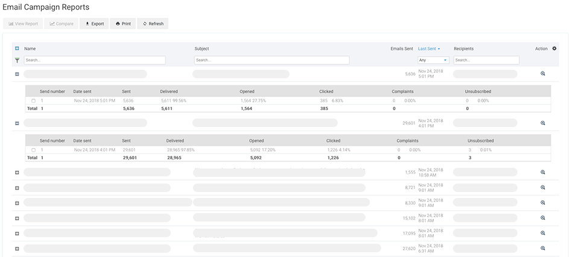573x257 pixels.
Task: Expand the 27,620 emails campaign row
Action: click(17, 249)
